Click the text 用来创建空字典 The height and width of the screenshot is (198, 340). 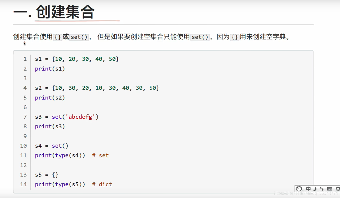pyautogui.click(x=262, y=37)
